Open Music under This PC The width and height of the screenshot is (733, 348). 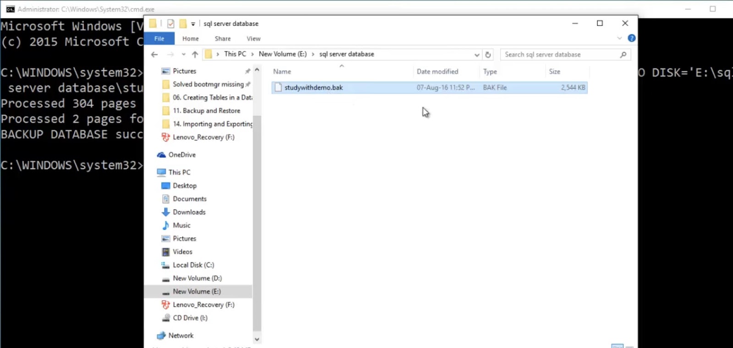coord(181,226)
